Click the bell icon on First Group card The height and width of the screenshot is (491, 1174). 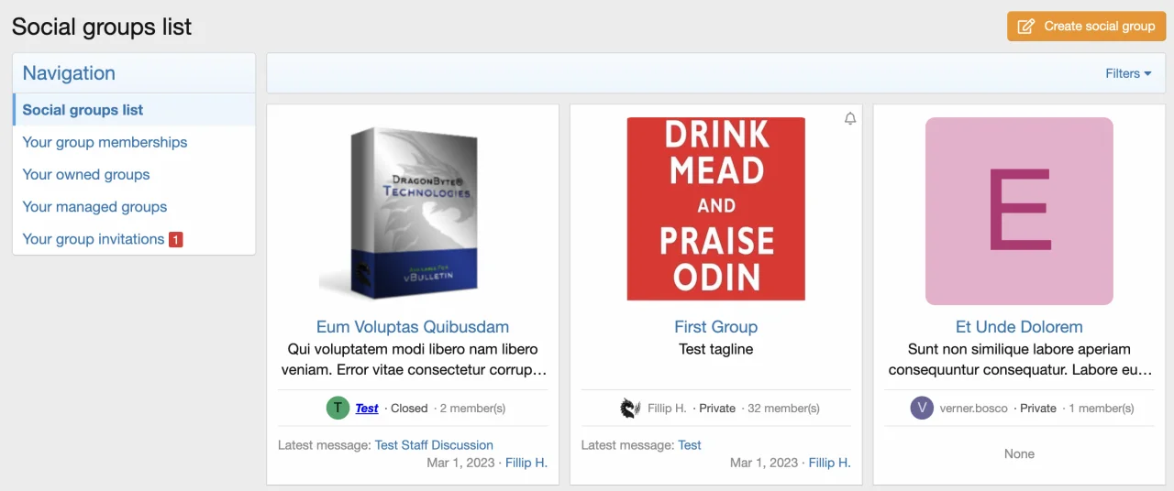(850, 119)
